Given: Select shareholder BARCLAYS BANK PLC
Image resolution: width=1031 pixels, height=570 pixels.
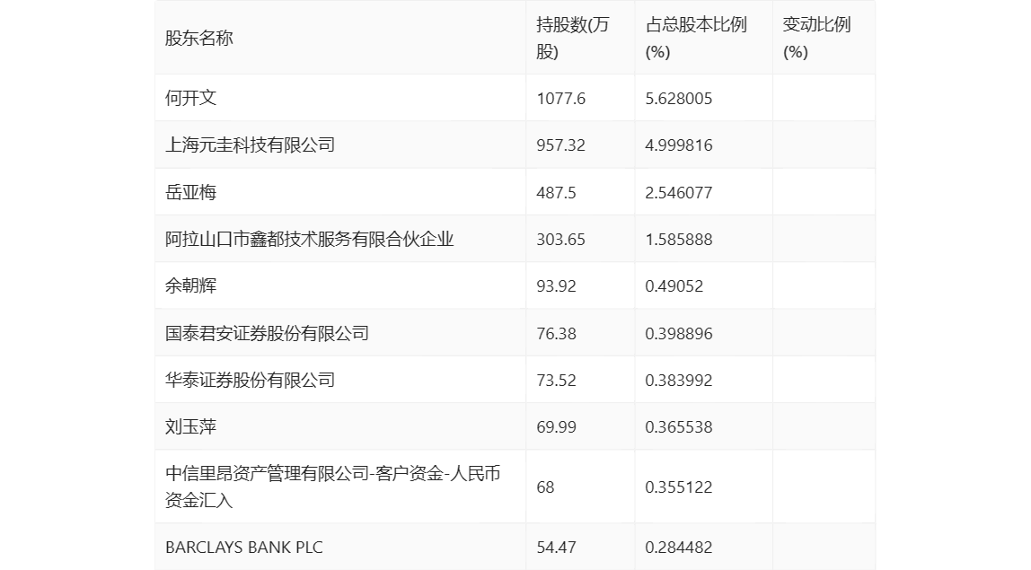Looking at the screenshot, I should click(x=244, y=547).
